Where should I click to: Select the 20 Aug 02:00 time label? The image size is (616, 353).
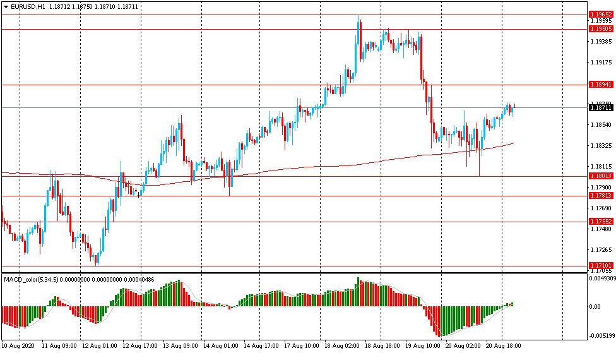[463, 346]
